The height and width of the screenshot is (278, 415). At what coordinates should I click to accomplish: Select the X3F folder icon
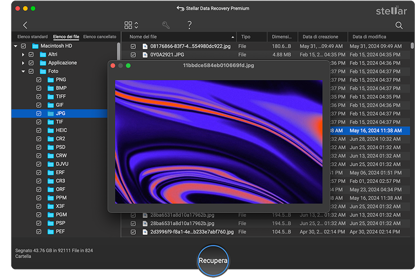[50, 206]
